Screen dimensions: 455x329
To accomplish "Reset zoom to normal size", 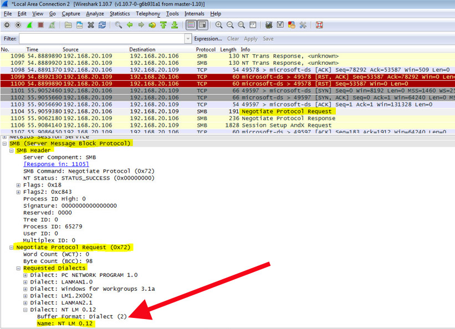I will pyautogui.click(x=242, y=25).
